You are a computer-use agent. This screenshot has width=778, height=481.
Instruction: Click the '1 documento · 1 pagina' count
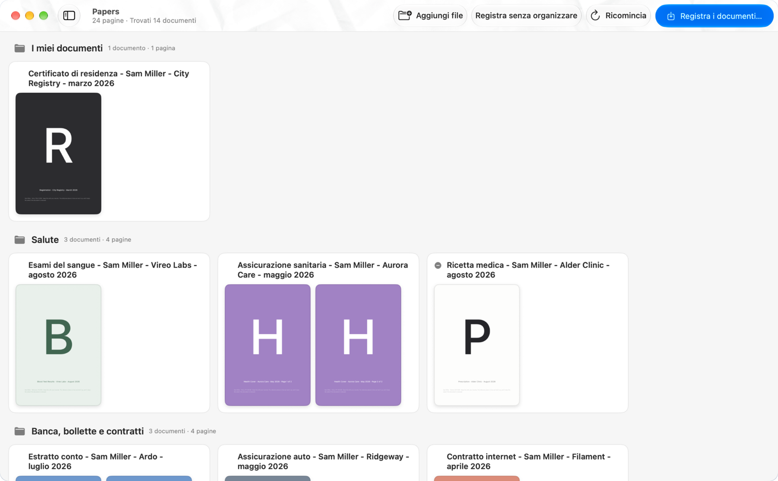(141, 48)
